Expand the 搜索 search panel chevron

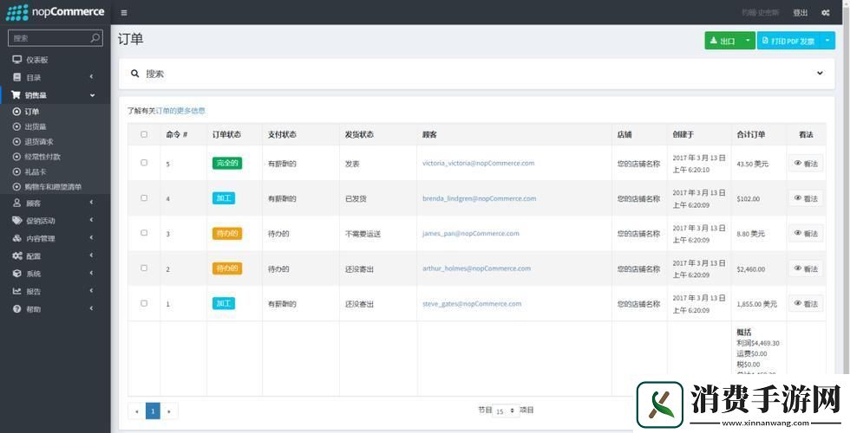pyautogui.click(x=820, y=74)
